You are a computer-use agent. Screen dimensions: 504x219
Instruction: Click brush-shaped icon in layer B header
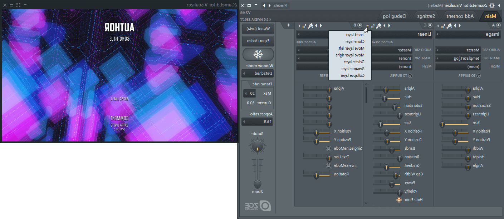[x=310, y=25]
